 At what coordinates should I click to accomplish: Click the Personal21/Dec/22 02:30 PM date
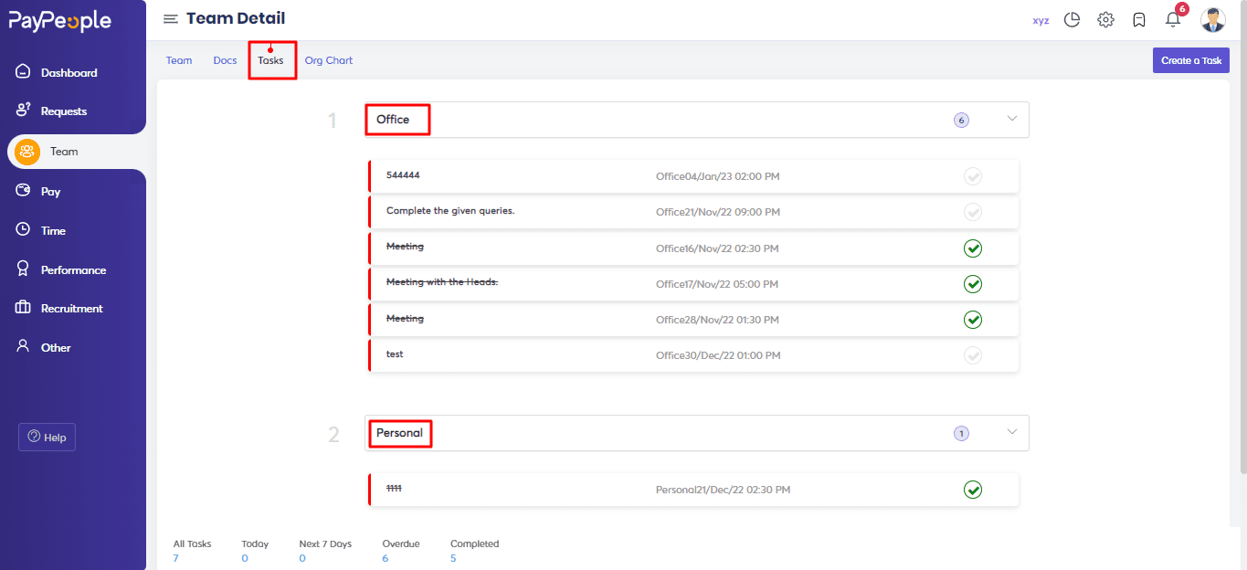(724, 490)
